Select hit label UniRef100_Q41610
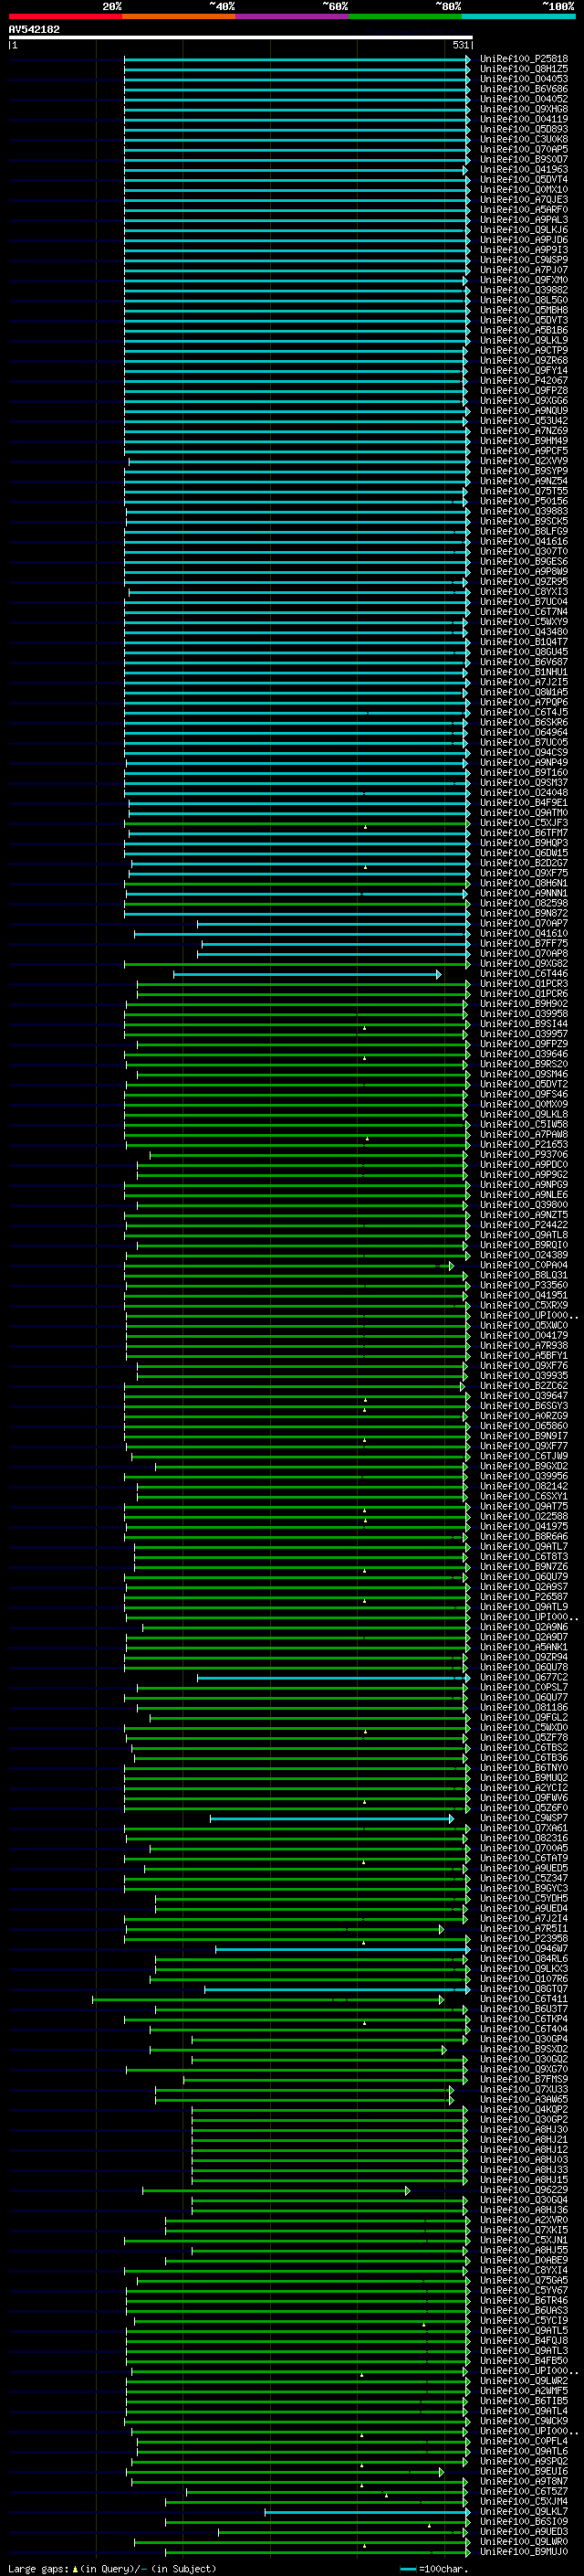The width and height of the screenshot is (584, 2576). [x=524, y=934]
